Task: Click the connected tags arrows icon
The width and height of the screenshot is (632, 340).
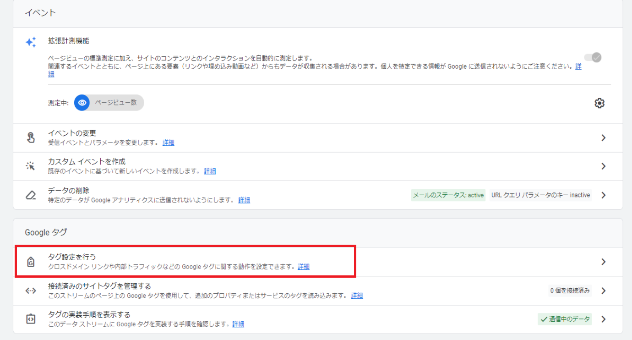Action: click(x=31, y=291)
